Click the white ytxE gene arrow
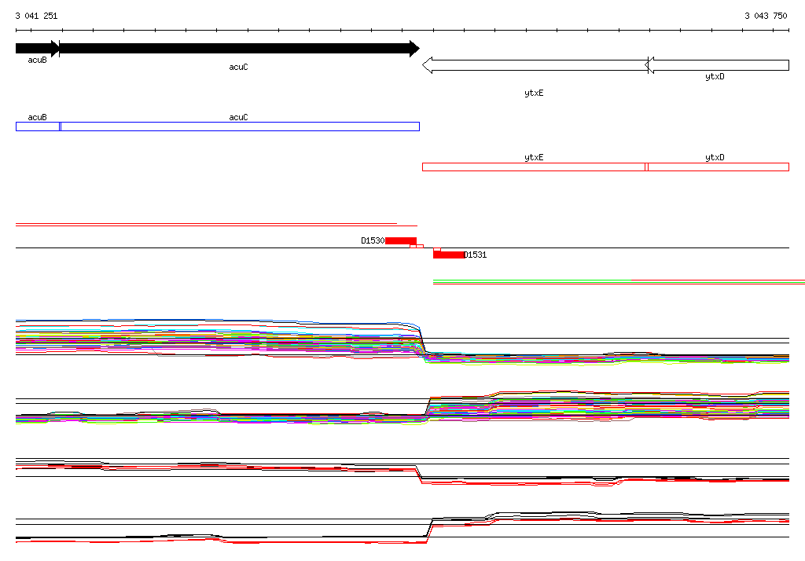 click(535, 65)
